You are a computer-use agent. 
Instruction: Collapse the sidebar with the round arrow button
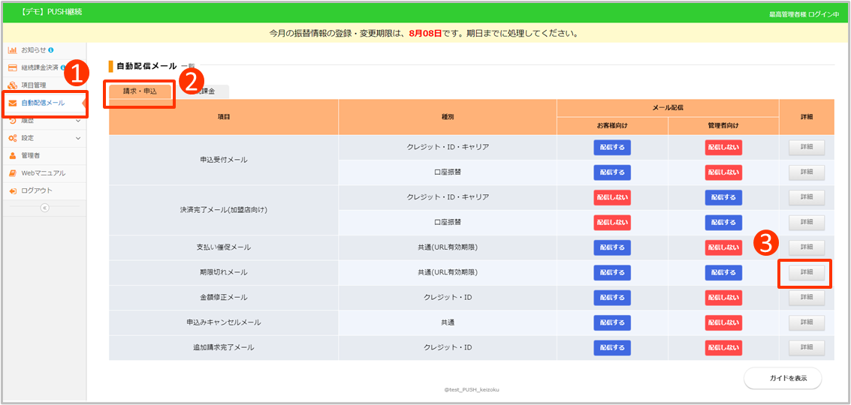(x=44, y=208)
